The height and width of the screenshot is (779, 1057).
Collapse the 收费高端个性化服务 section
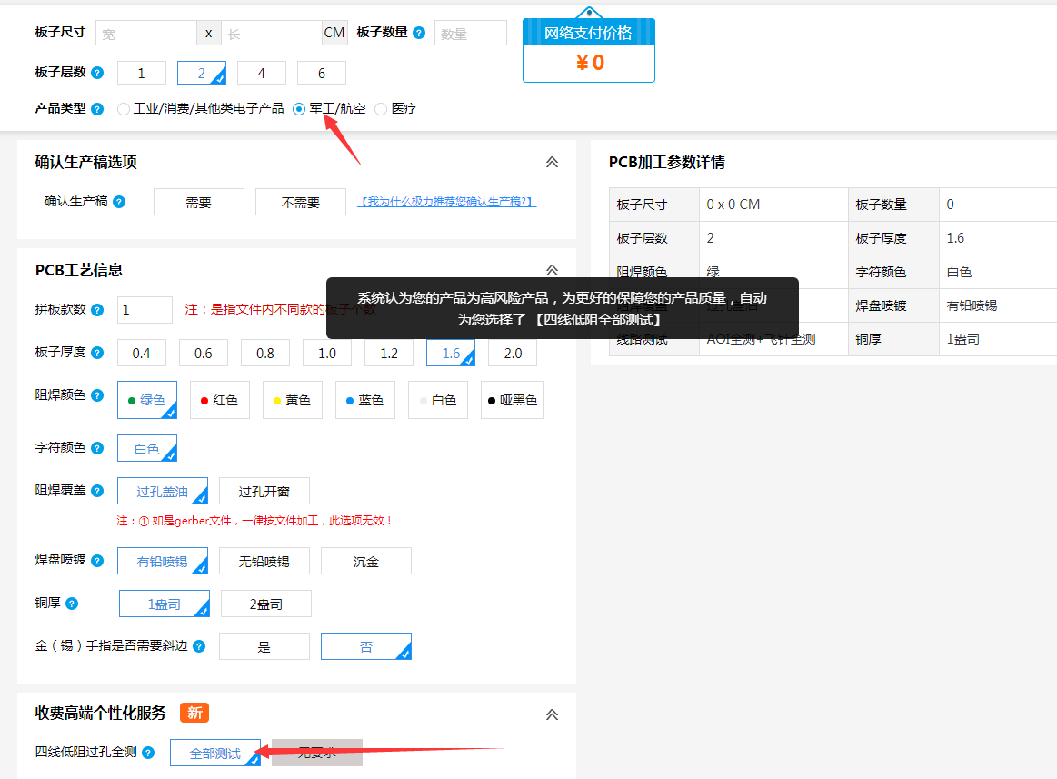pos(551,714)
